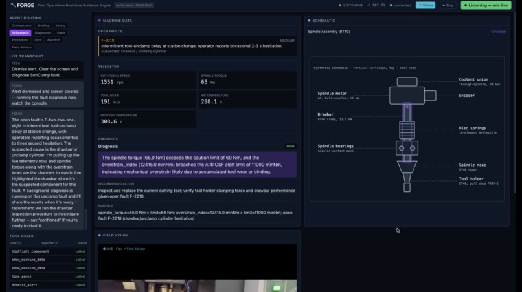The width and height of the screenshot is (522, 292).
Task: Click the Spindle bearings label in schematic
Action: 335,146
